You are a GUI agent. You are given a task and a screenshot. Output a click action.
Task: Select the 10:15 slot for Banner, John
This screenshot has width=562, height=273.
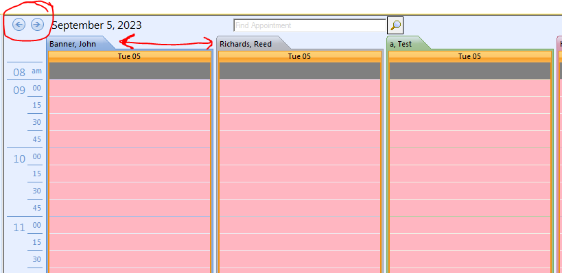tap(130, 174)
